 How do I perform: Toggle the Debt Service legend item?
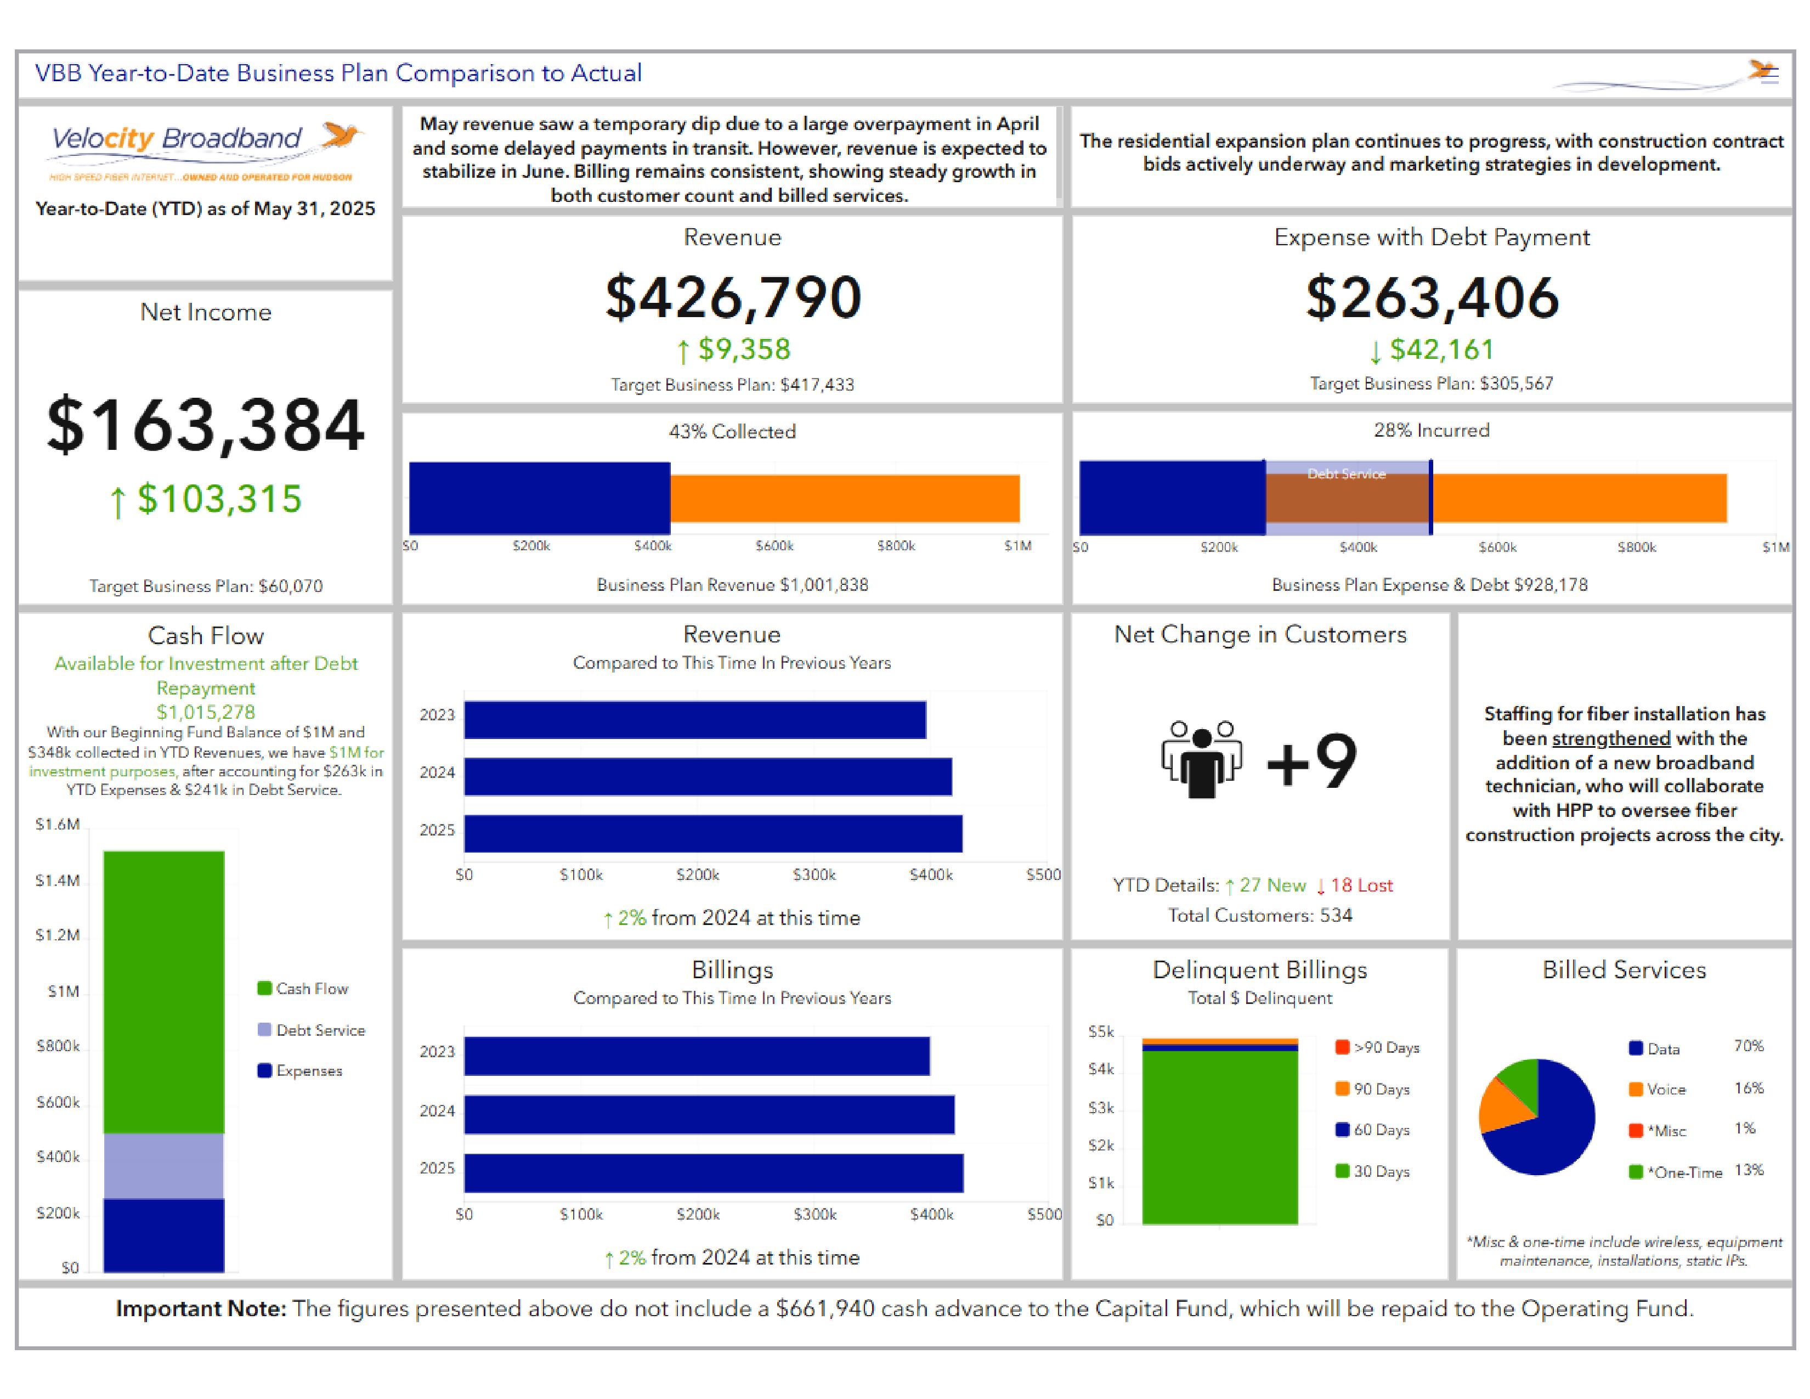311,1029
